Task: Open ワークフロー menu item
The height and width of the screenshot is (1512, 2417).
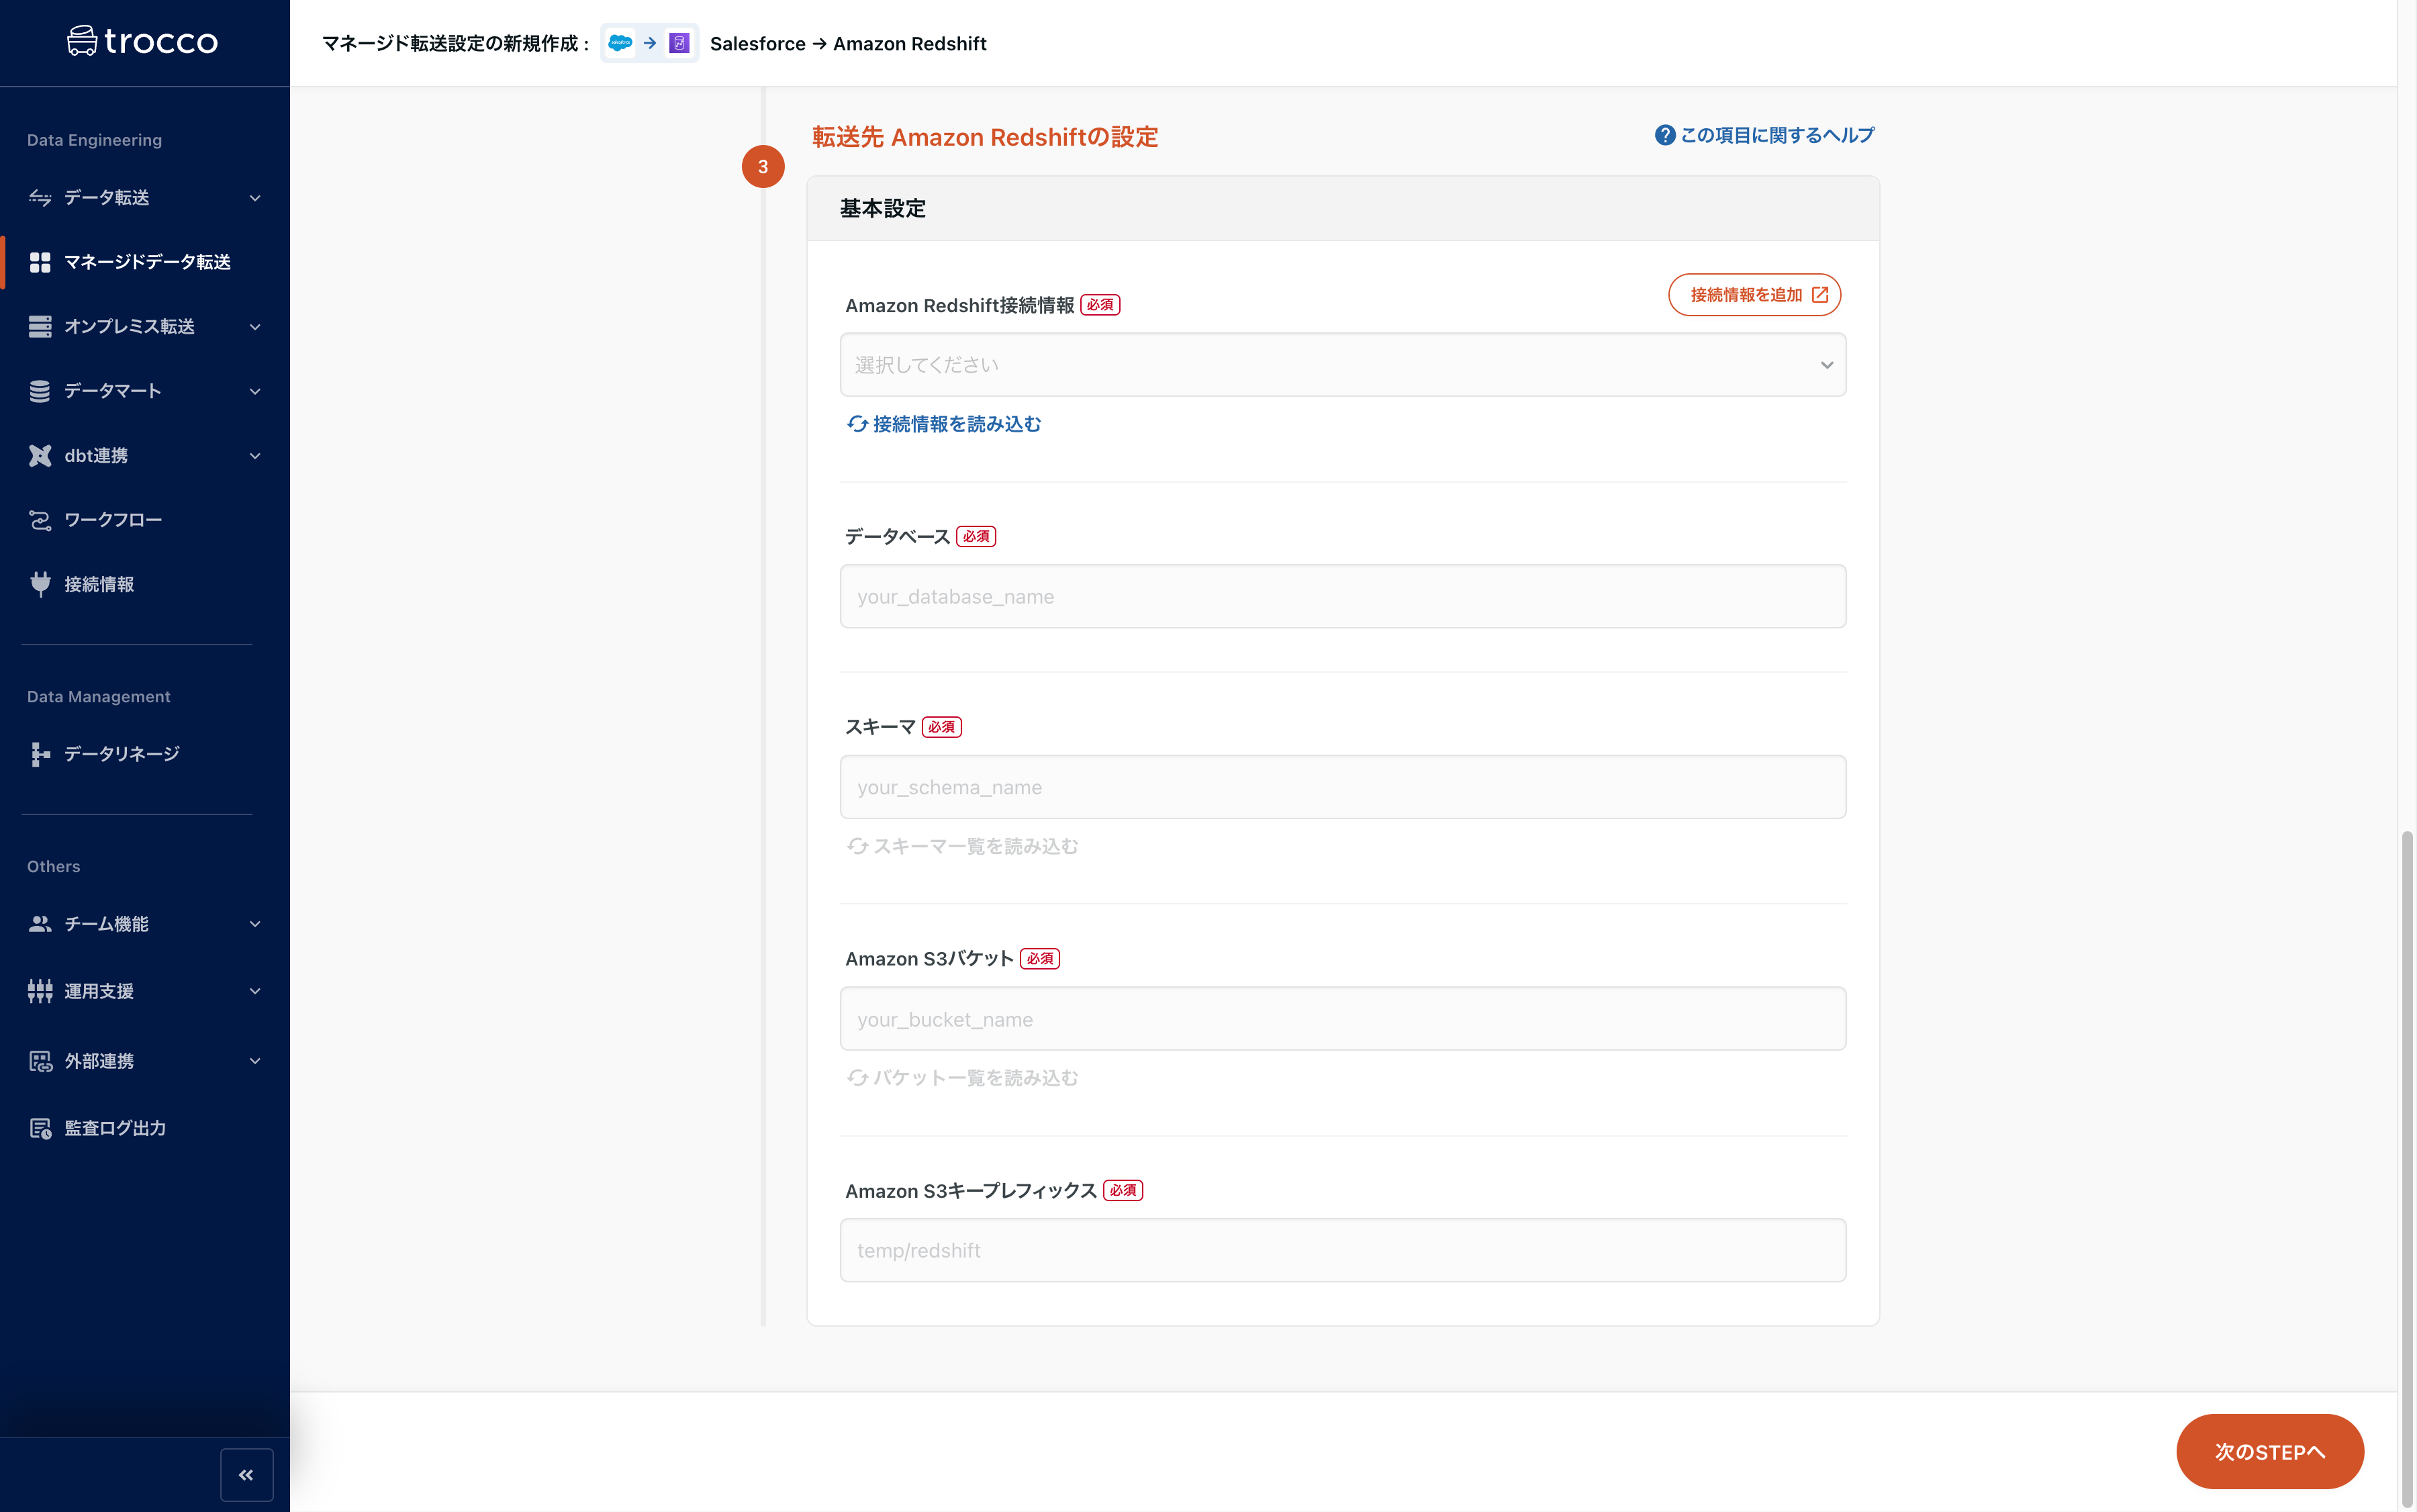Action: pos(145,520)
